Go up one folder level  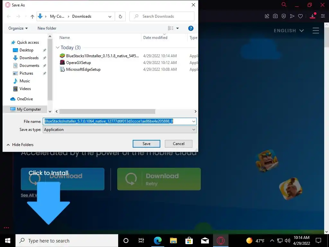32,16
